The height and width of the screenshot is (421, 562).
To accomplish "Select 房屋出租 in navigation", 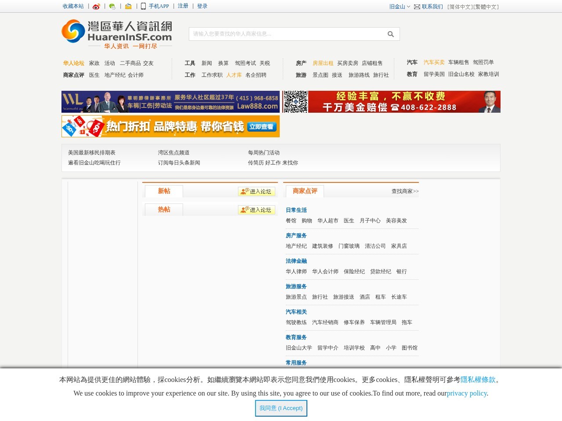I will point(323,63).
